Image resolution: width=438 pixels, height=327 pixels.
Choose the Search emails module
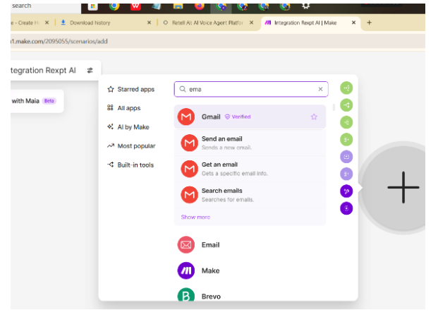pos(250,195)
